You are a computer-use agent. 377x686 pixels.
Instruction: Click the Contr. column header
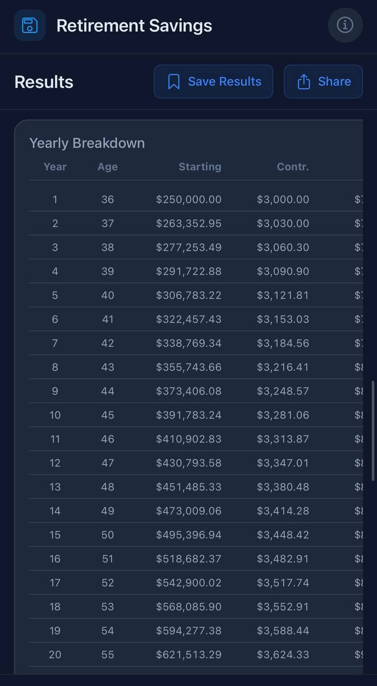(x=293, y=167)
